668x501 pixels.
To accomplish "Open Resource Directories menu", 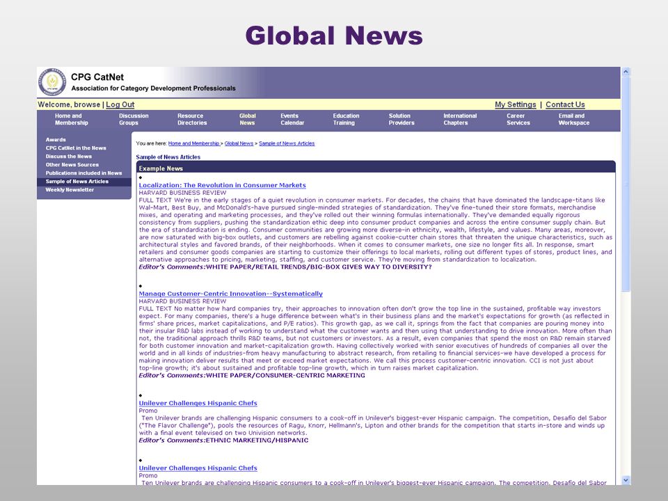I will [x=192, y=119].
